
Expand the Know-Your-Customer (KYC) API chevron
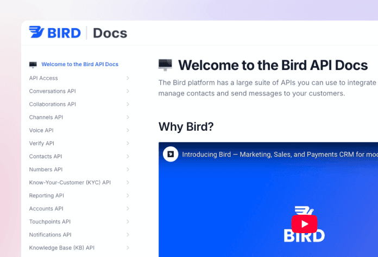coord(128,182)
